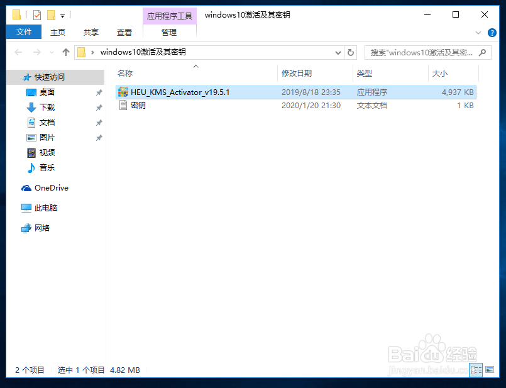This screenshot has width=506, height=388.
Task: Click windows10激活及其密钥 in the address path
Action: click(x=143, y=52)
